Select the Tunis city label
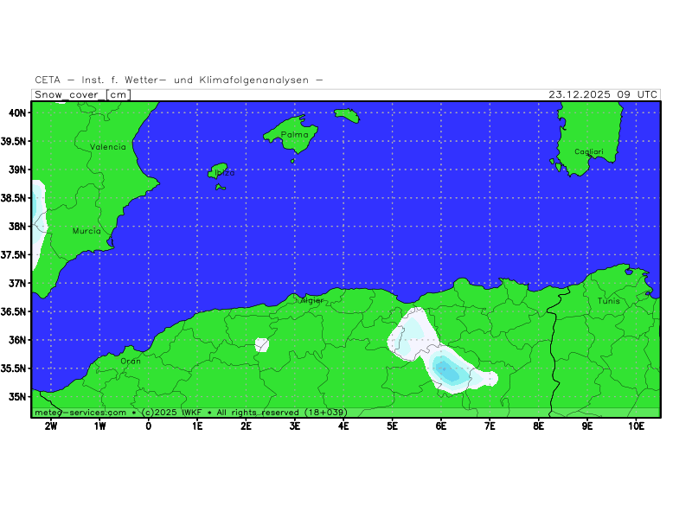The image size is (692, 519). 608,301
